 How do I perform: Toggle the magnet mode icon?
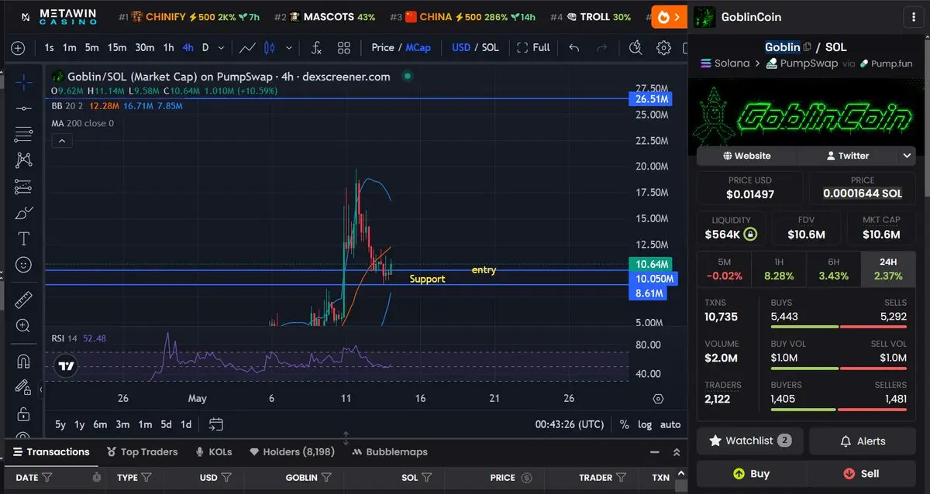(24, 361)
